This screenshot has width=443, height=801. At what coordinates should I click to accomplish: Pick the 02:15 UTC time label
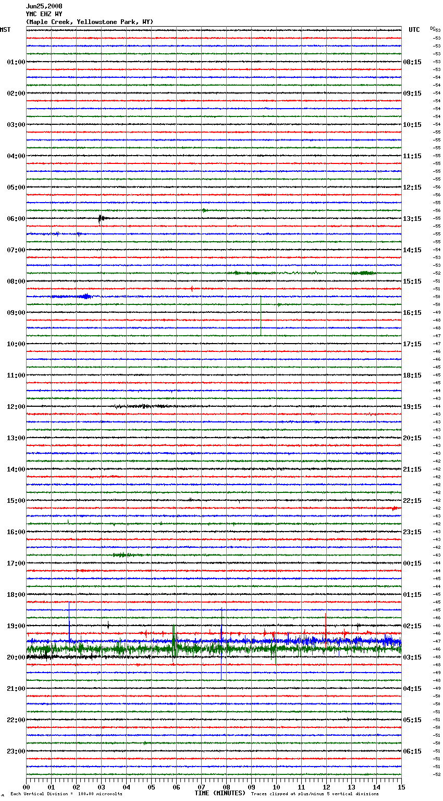[x=412, y=626]
